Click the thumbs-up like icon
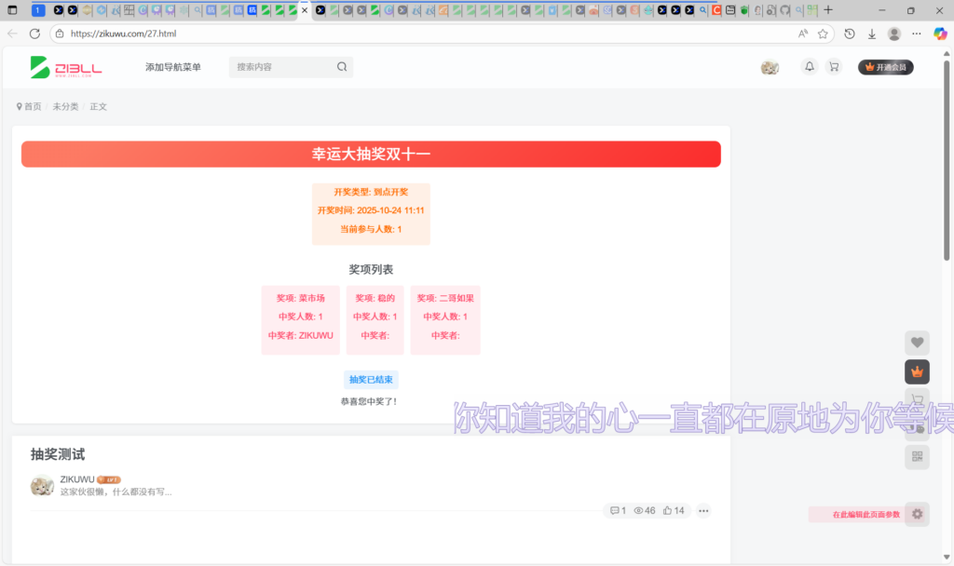 pos(668,510)
